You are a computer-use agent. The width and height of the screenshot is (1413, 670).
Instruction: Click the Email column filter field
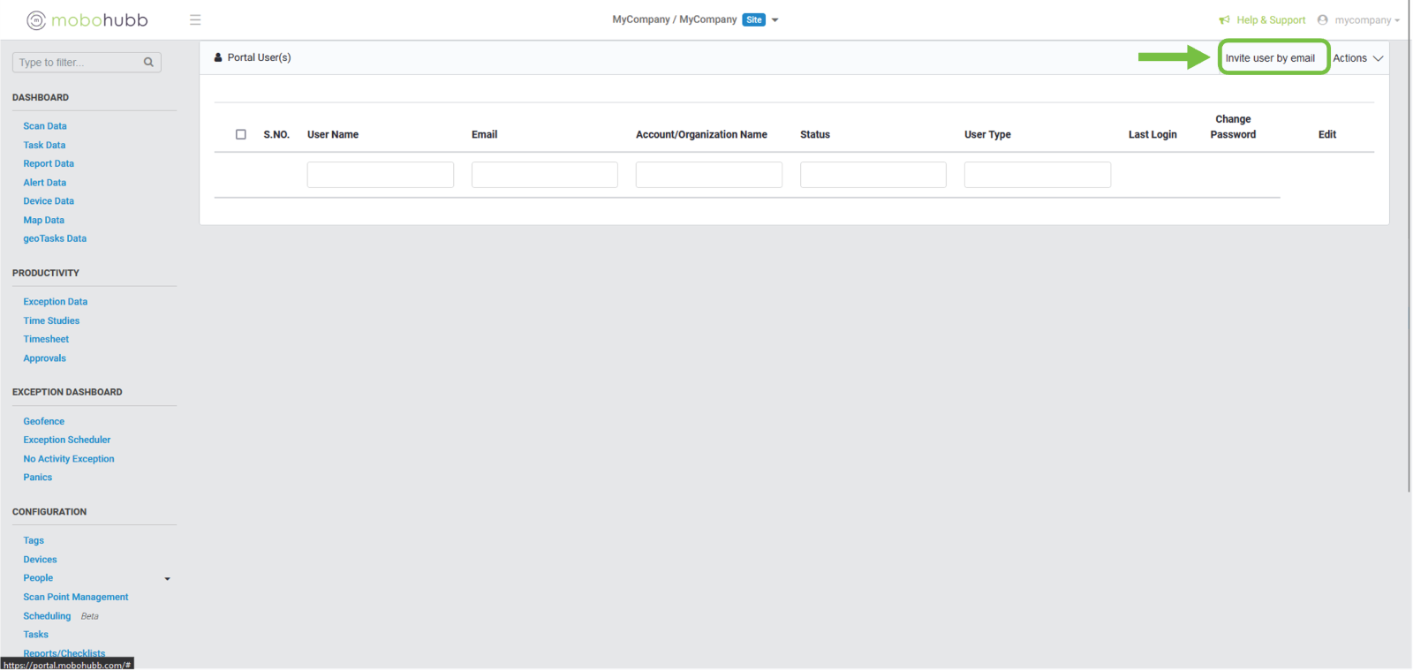[x=544, y=175]
